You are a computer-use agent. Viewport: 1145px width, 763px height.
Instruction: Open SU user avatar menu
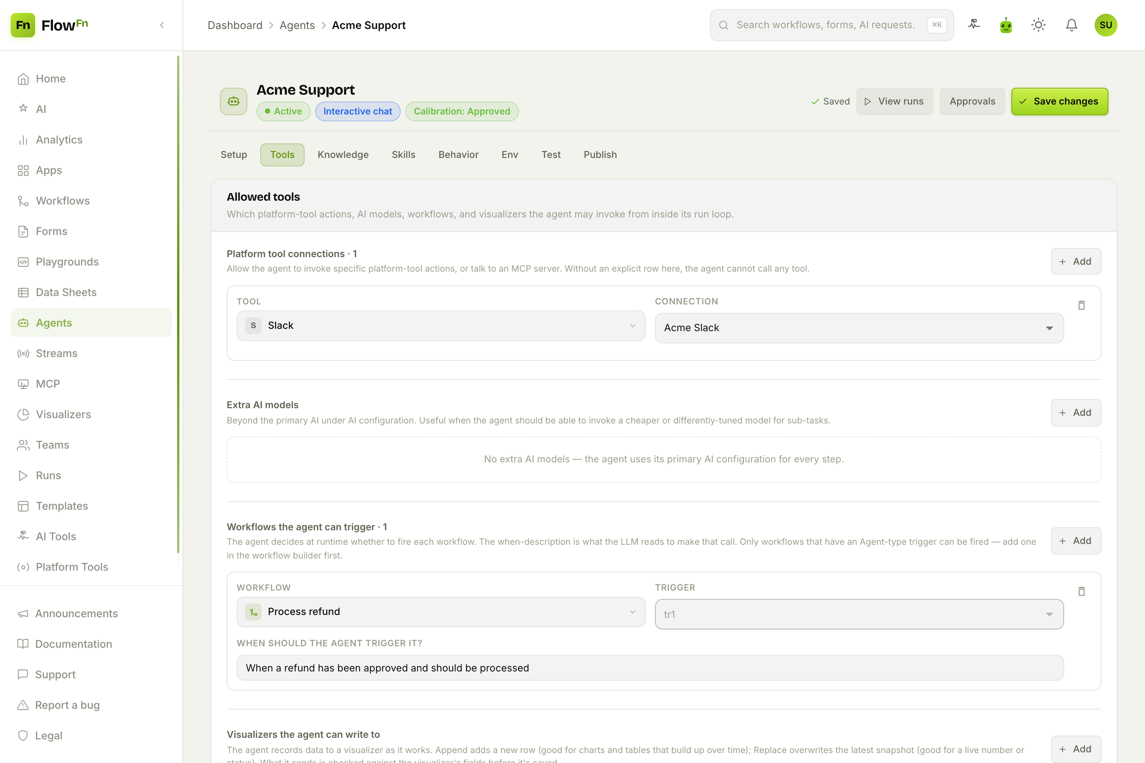click(x=1106, y=25)
